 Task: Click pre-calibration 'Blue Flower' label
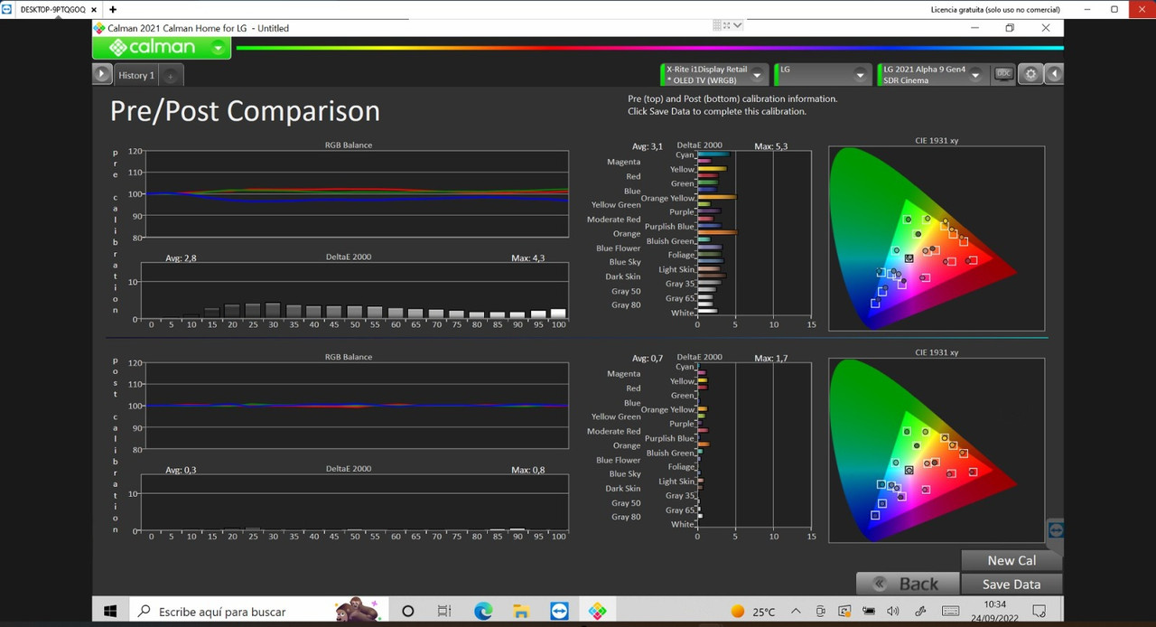point(618,248)
